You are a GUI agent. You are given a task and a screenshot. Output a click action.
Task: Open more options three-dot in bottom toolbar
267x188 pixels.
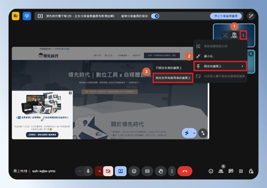172,171
